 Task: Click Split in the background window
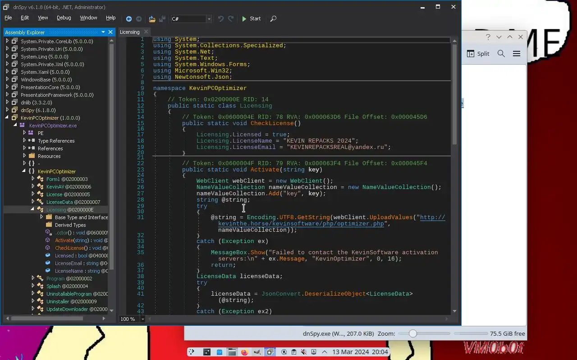478,54
